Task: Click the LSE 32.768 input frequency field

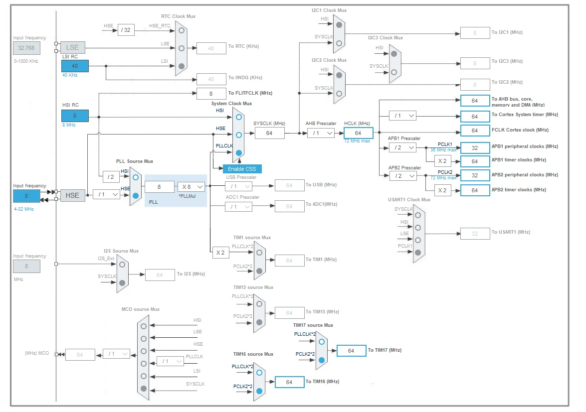Action: (26, 48)
